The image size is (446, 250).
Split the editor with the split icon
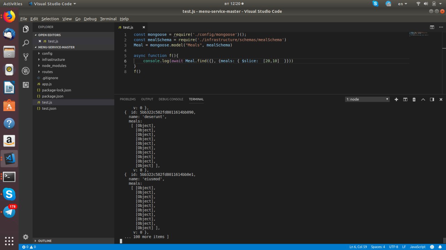click(432, 27)
